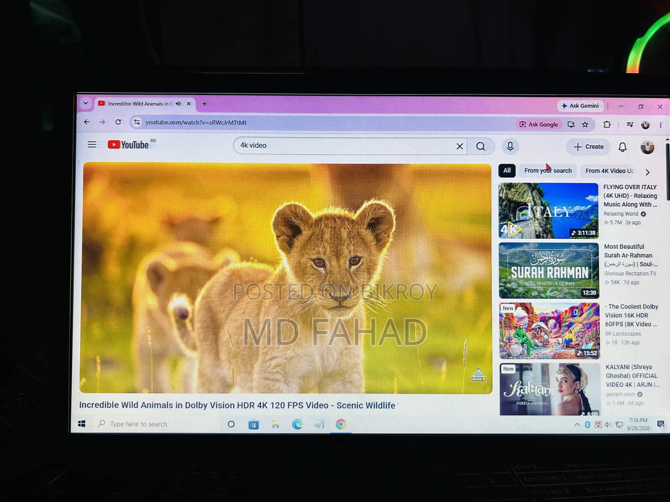
Task: Open the 'KALYANI (Shreya Ghoshal)' video title
Action: [632, 376]
